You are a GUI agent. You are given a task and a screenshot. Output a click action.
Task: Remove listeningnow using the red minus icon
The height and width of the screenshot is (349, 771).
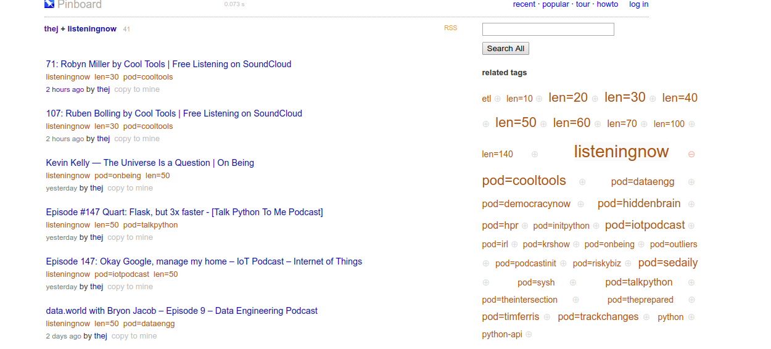[691, 154]
